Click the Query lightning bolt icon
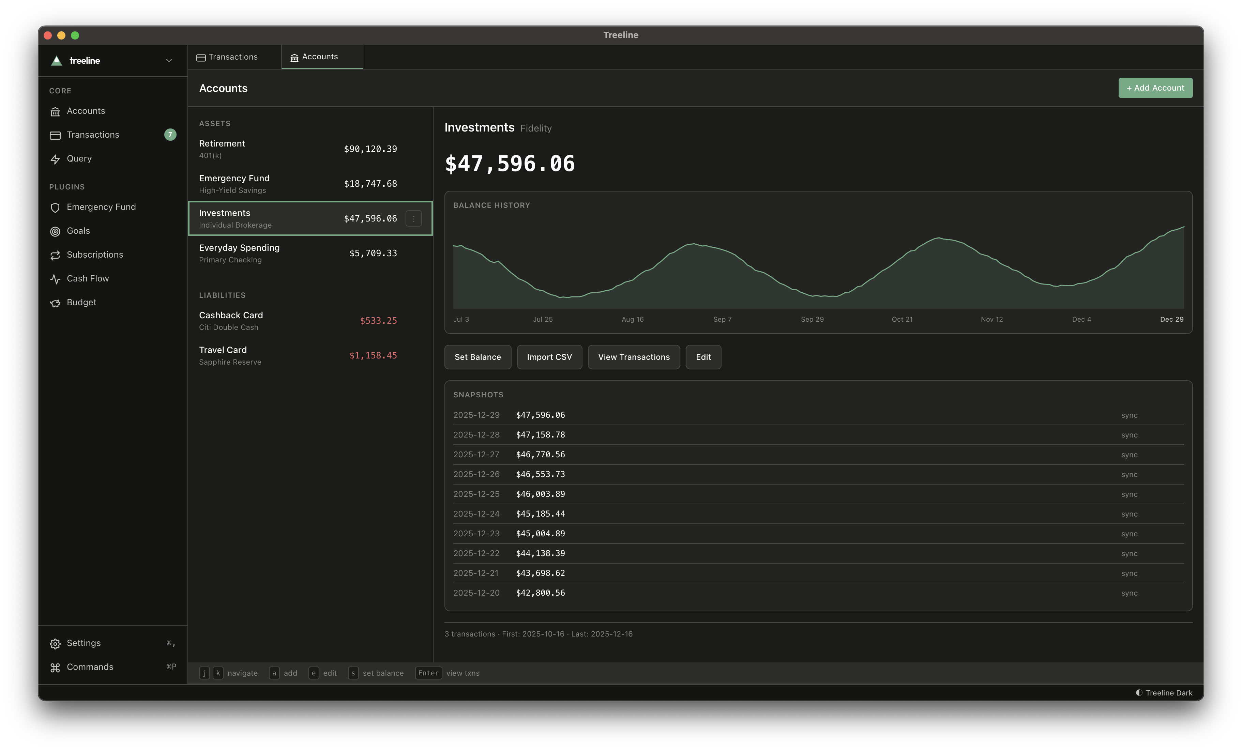The image size is (1242, 751). [56, 159]
